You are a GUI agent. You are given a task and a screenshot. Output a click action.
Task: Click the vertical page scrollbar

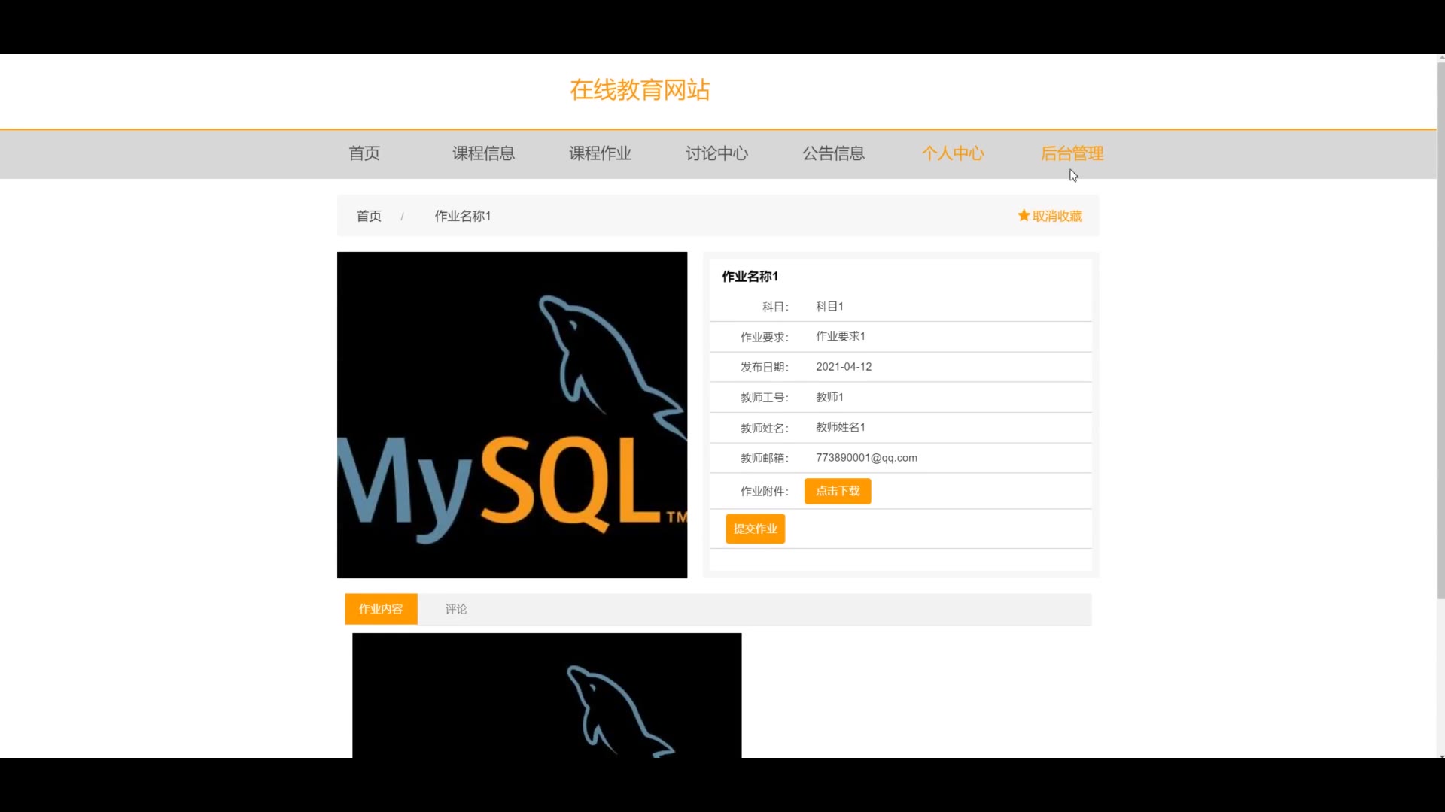[1440, 331]
